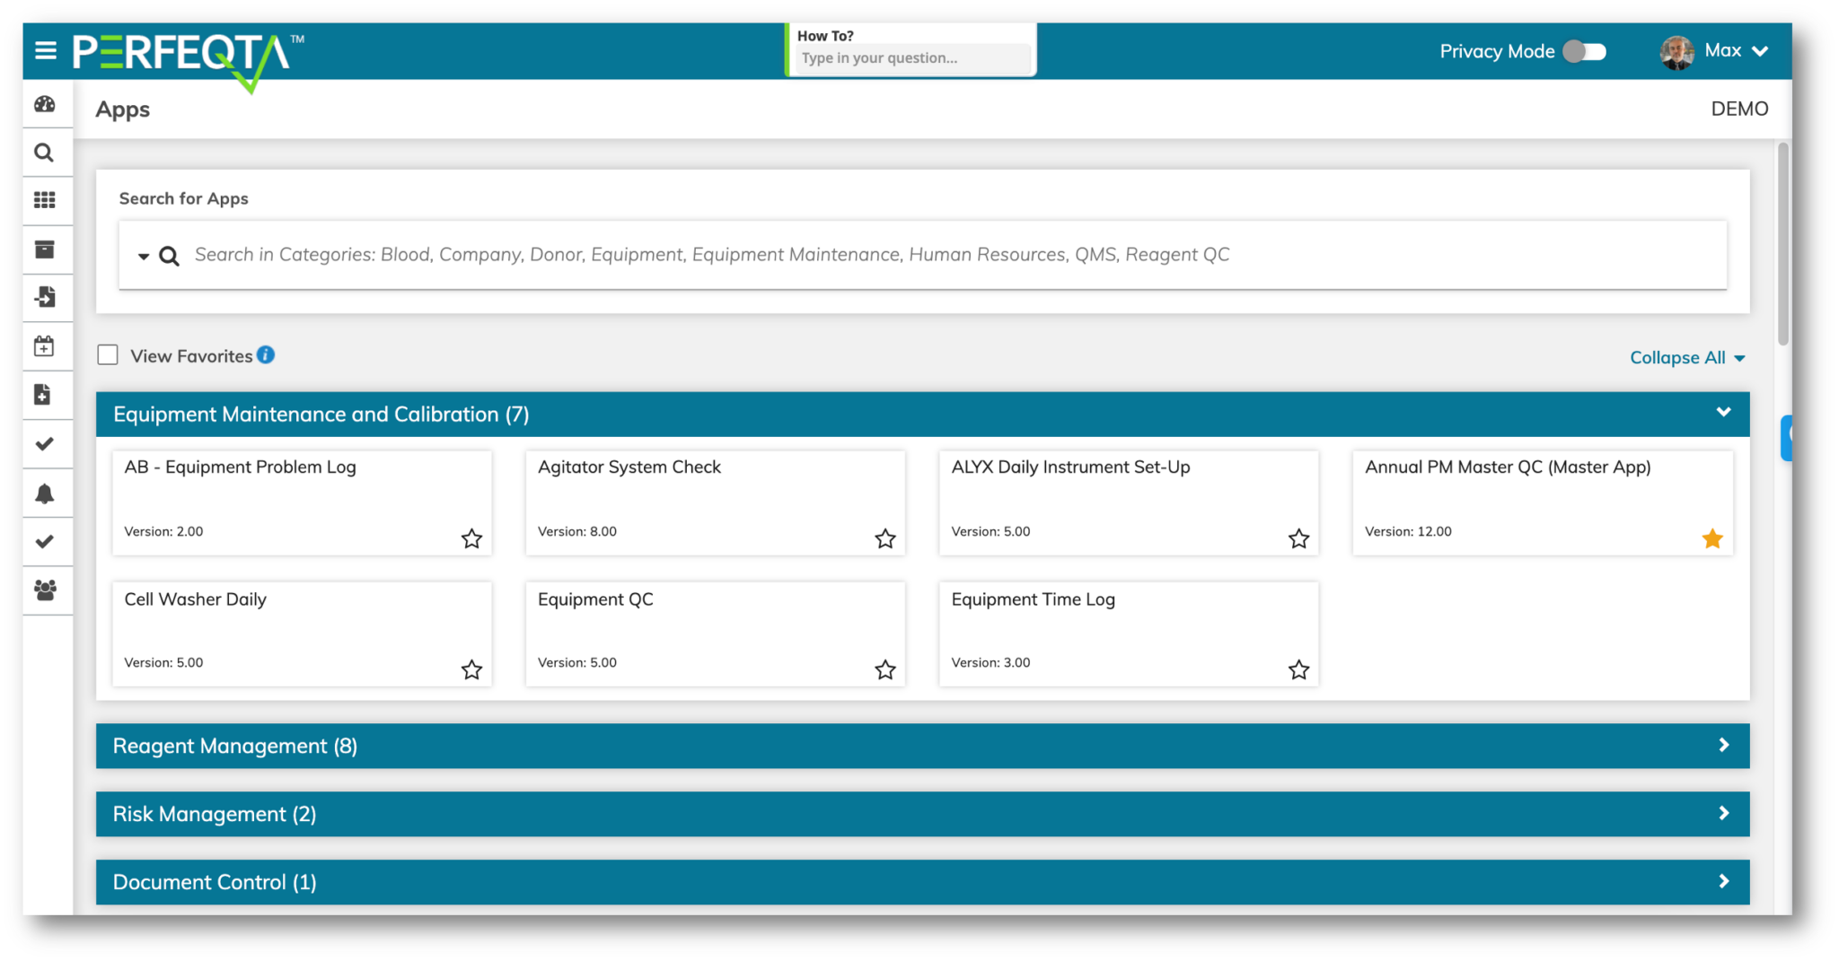This screenshot has height=961, width=1839.
Task: Click the How To question field
Action: point(912,58)
